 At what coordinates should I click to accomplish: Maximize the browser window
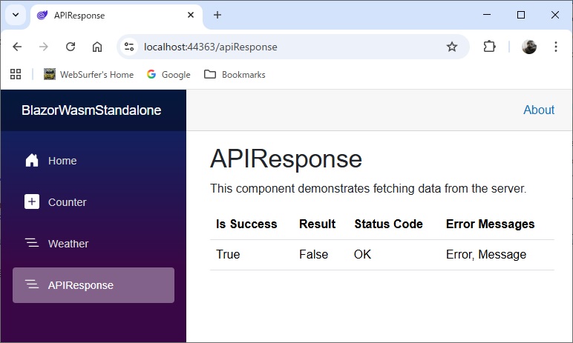click(521, 15)
